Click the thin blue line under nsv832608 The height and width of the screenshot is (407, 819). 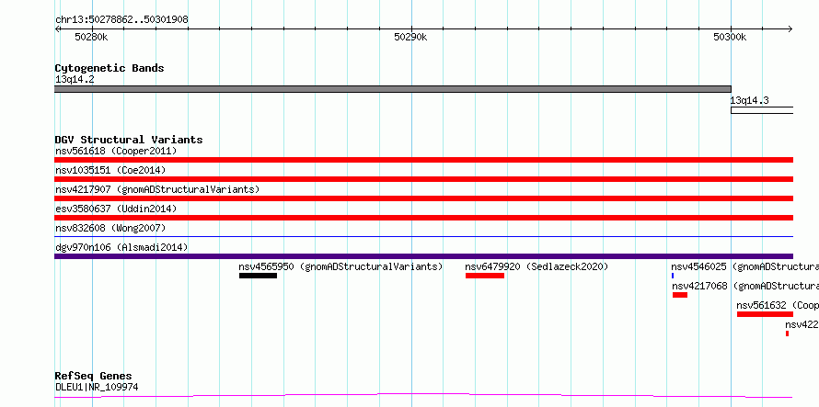point(424,236)
